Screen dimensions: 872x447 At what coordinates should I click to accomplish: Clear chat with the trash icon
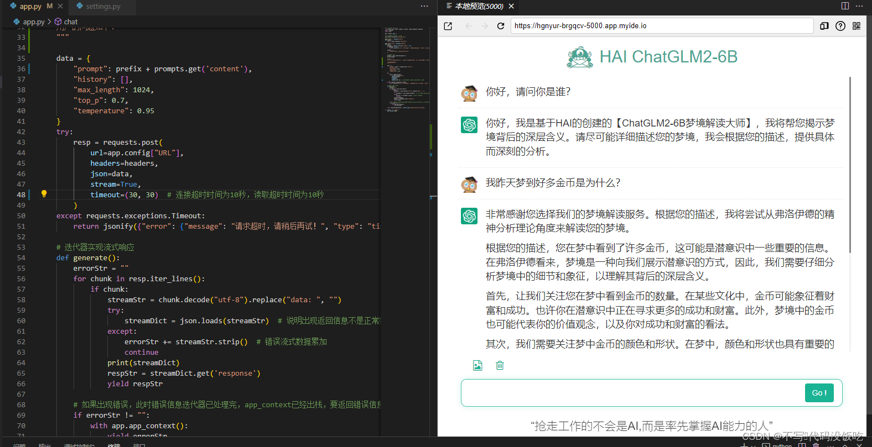click(500, 365)
